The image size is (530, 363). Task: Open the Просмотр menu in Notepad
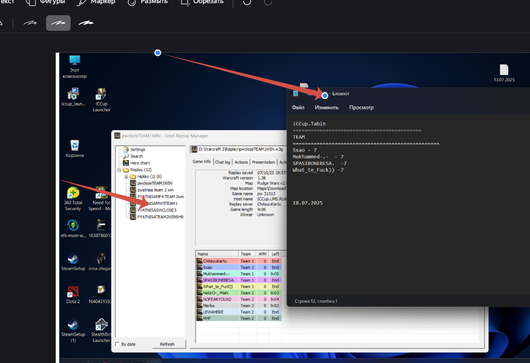pos(362,107)
